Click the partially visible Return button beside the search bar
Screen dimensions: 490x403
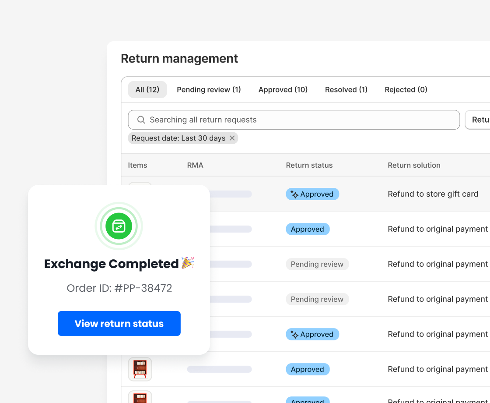click(480, 120)
